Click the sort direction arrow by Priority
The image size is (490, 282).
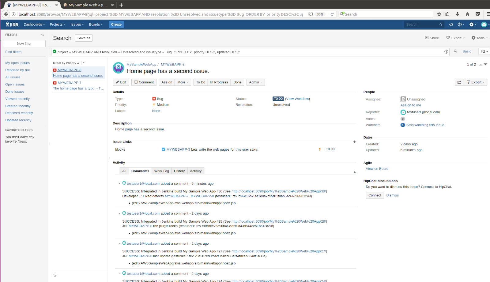(78, 63)
